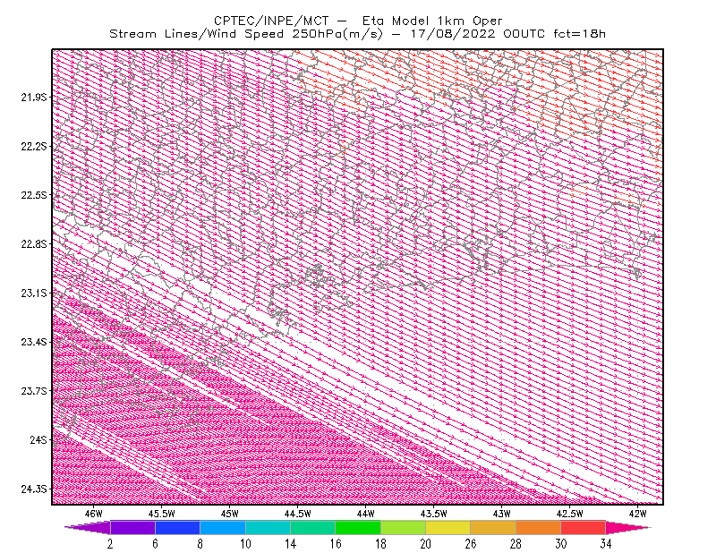Screen dimensions: 716x553
Task: Select the yellow 20–26 color swatch
Action: [x=448, y=527]
